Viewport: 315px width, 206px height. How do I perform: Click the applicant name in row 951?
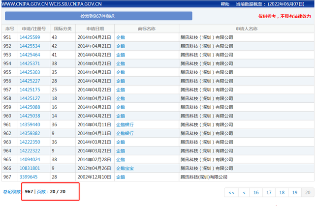pos(207,37)
